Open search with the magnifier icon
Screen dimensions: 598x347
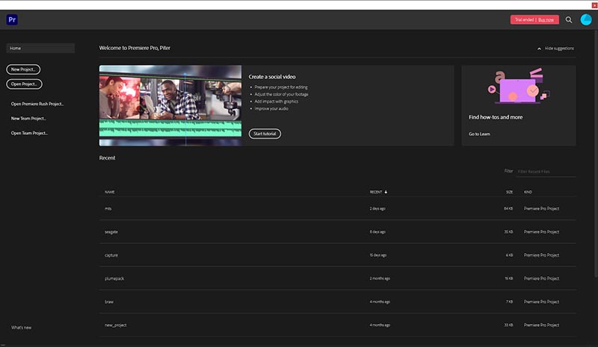pyautogui.click(x=569, y=20)
